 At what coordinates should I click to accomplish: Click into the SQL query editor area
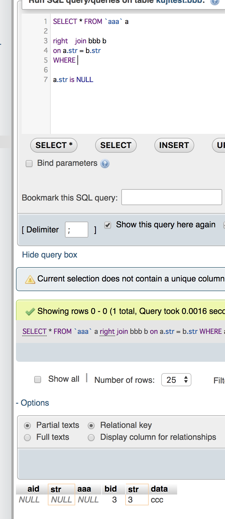(137, 103)
